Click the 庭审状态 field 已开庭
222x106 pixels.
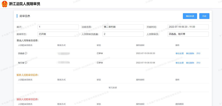(58, 34)
